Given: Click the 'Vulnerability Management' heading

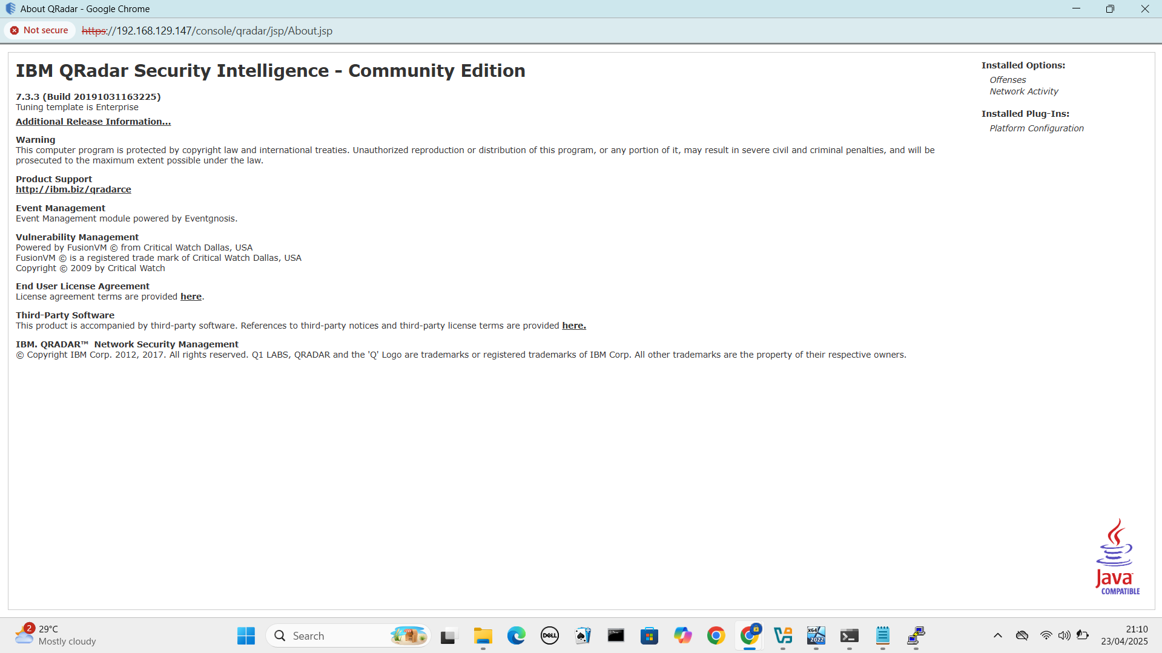Looking at the screenshot, I should (77, 237).
